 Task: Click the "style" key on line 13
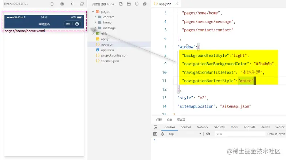tap(185, 98)
